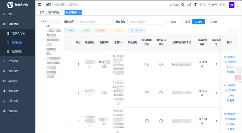Expand the 出品管理 sidebar menu
The height and width of the screenshot is (133, 242).
18,61
